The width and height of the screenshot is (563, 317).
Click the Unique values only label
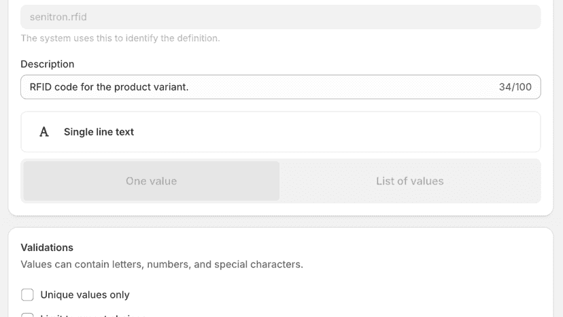pyautogui.click(x=85, y=295)
